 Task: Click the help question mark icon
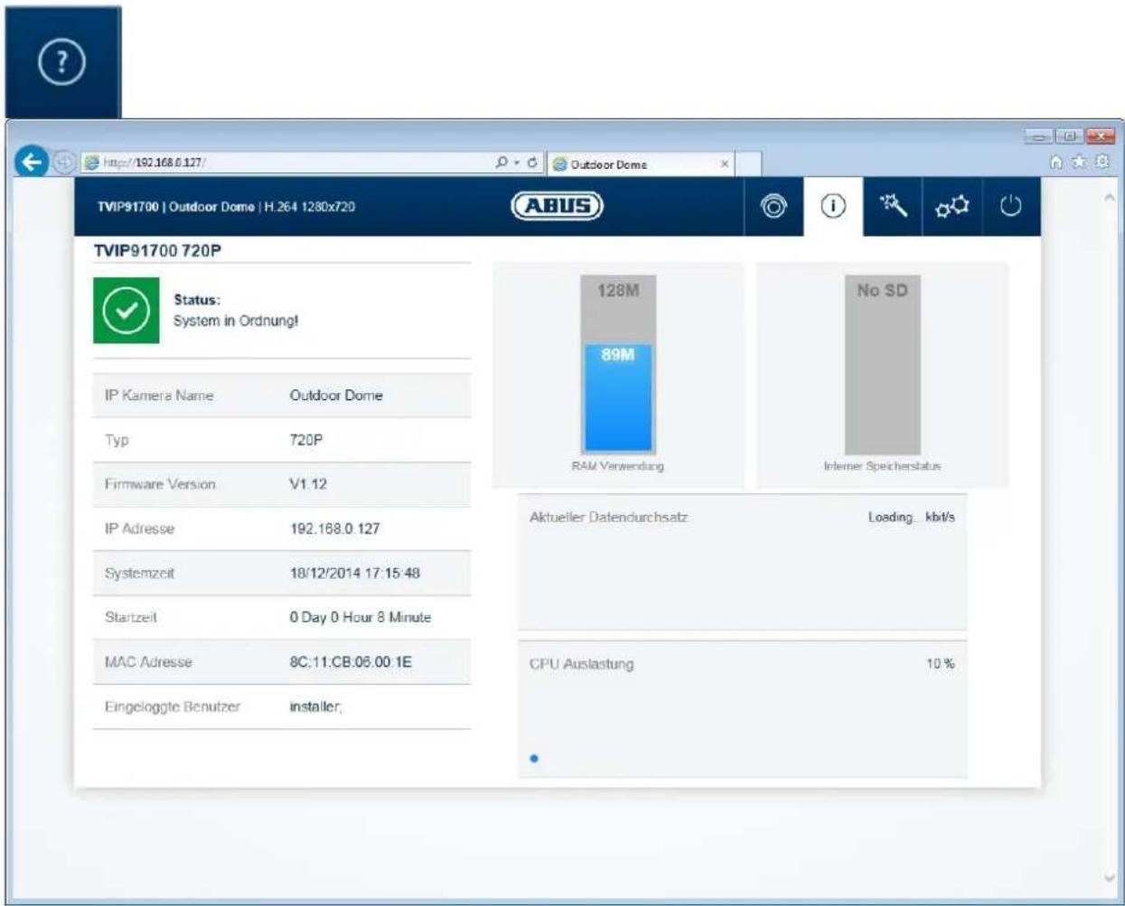[x=61, y=63]
